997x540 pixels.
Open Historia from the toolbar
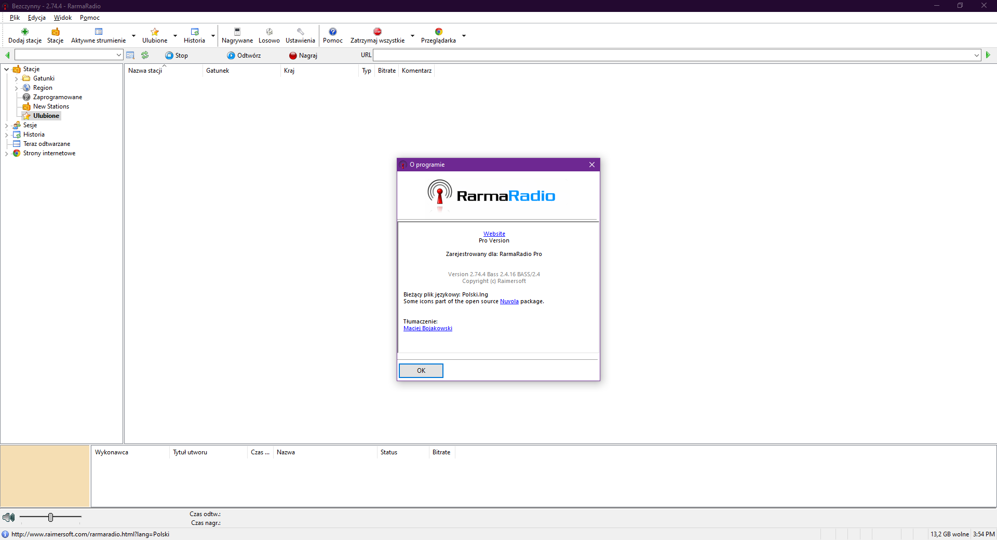point(195,32)
